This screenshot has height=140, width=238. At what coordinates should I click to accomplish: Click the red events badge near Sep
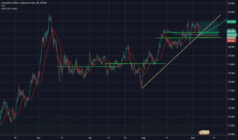(204, 132)
